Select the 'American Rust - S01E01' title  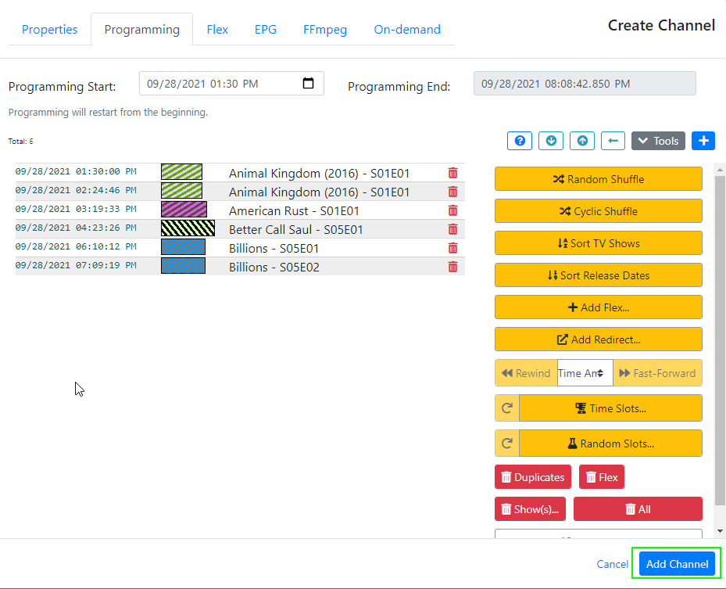pos(294,211)
